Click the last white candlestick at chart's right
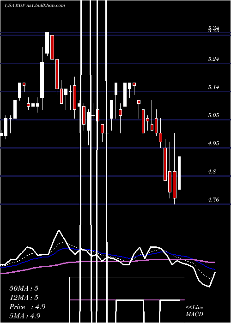 (x=179, y=173)
